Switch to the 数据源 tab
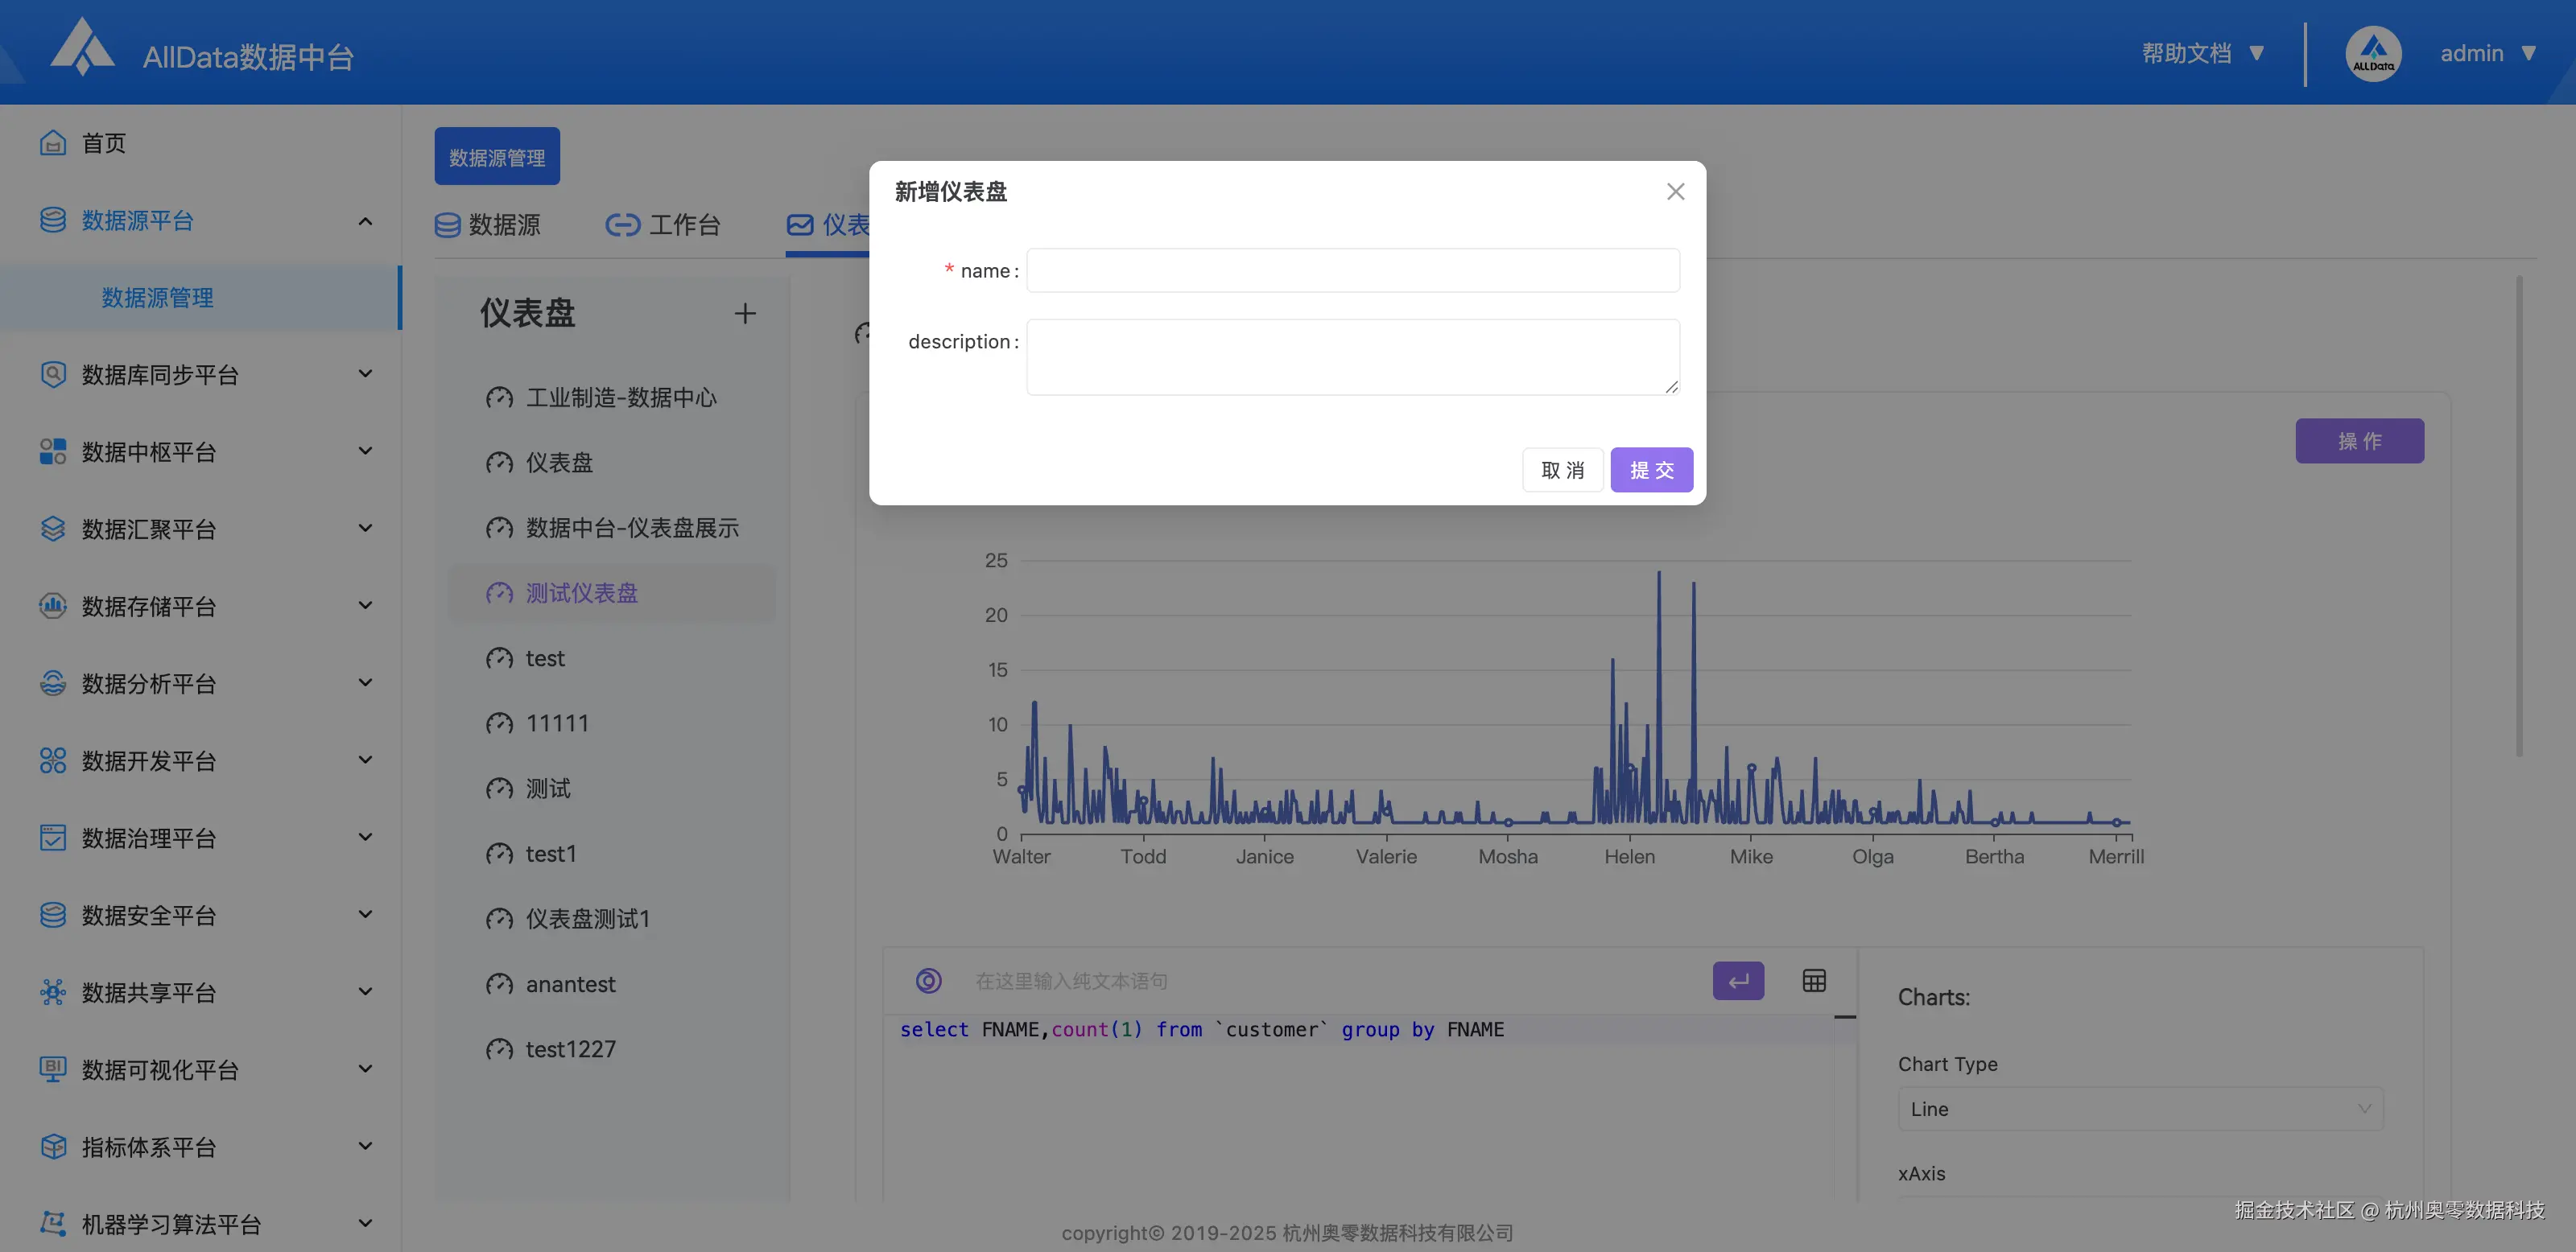This screenshot has width=2576, height=1252. pyautogui.click(x=488, y=224)
